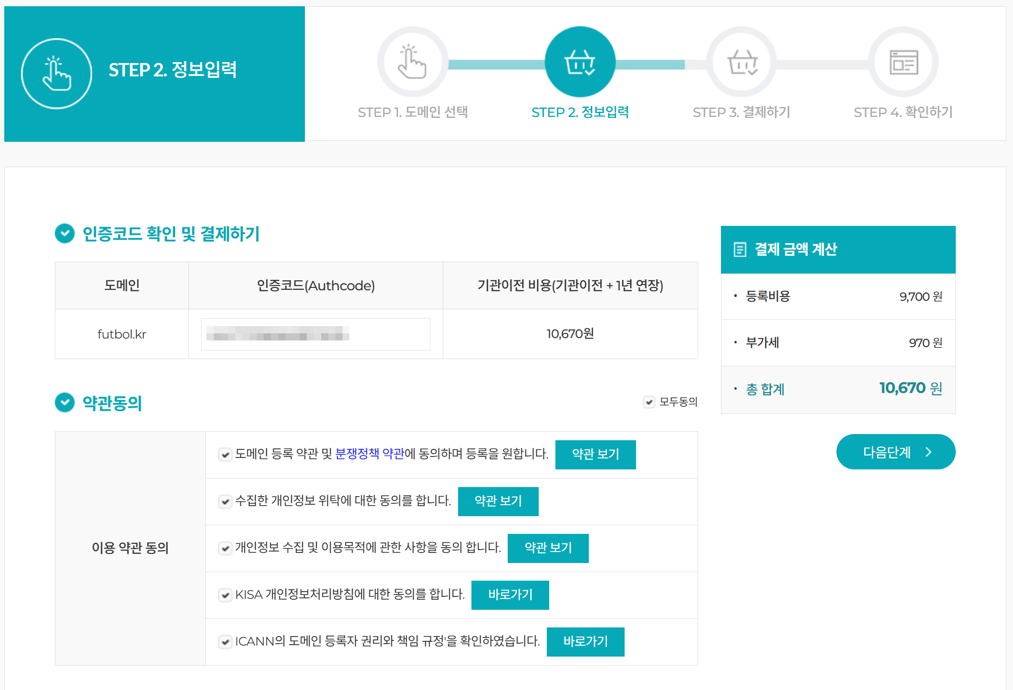The width and height of the screenshot is (1013, 690).
Task: Click the STEP 1 pointing hand icon
Action: (x=412, y=62)
